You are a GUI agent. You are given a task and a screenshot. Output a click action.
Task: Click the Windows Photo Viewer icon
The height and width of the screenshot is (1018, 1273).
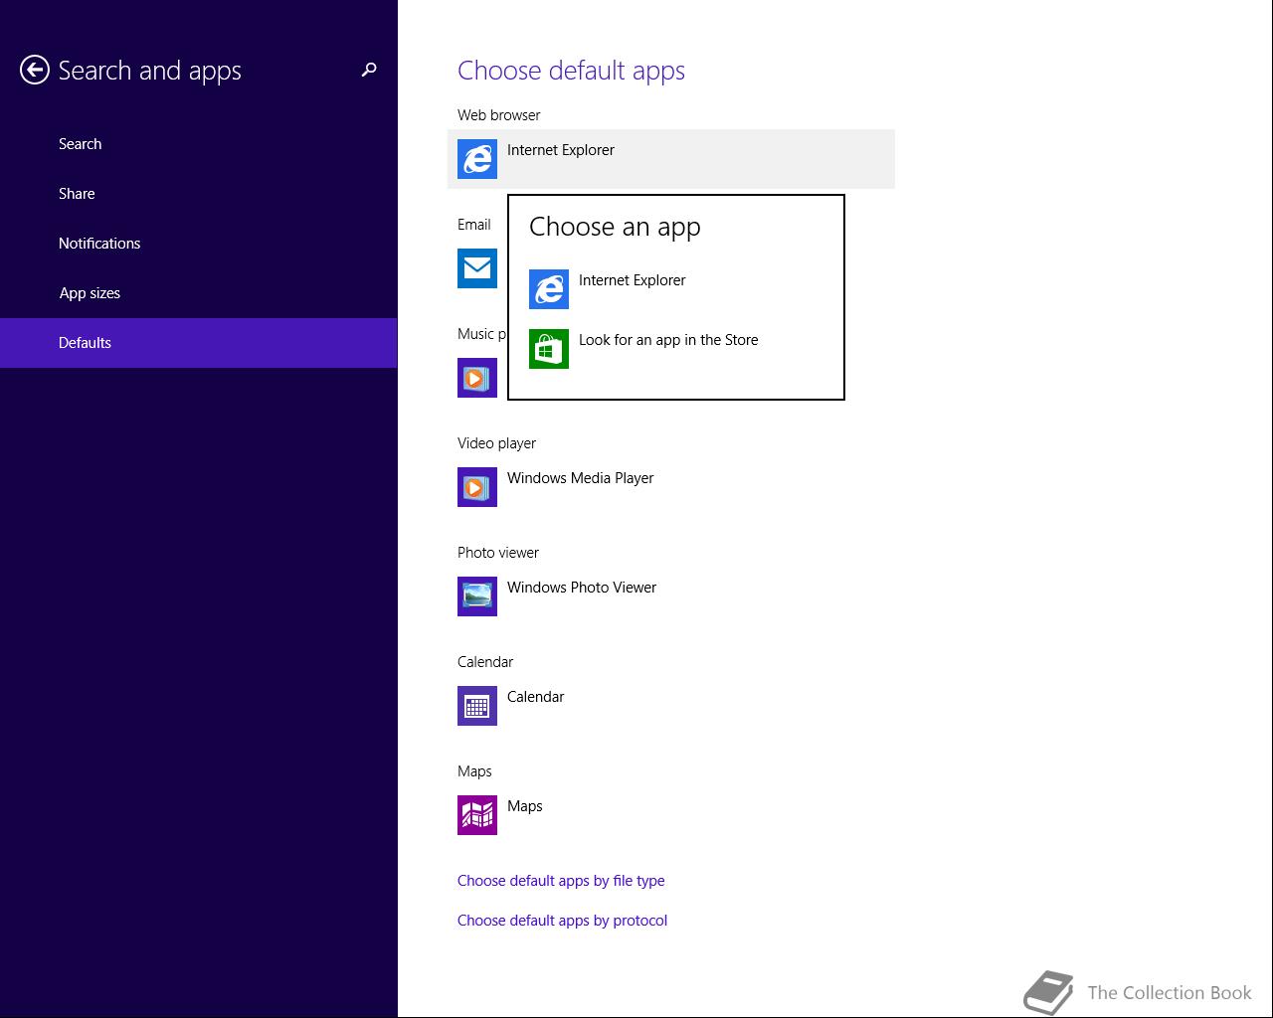pyautogui.click(x=477, y=596)
